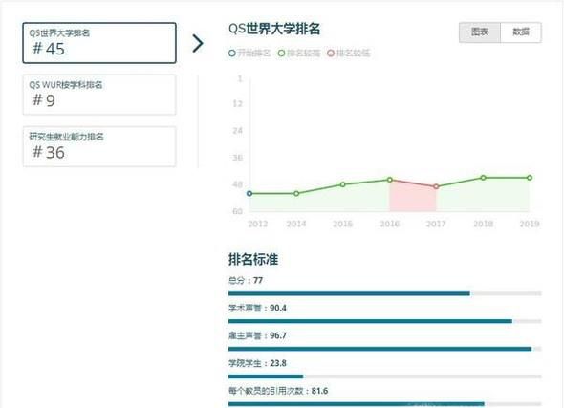The width and height of the screenshot is (564, 408).
Task: Click the red 2017 data point
Action: pos(436,186)
